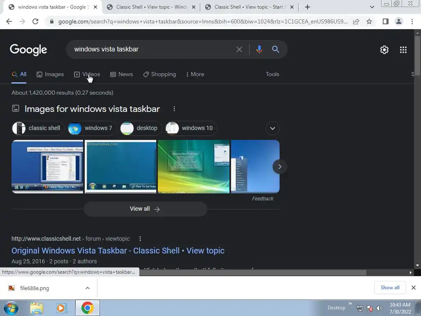Select the All results tab
This screenshot has height=316, width=421.
click(19, 74)
